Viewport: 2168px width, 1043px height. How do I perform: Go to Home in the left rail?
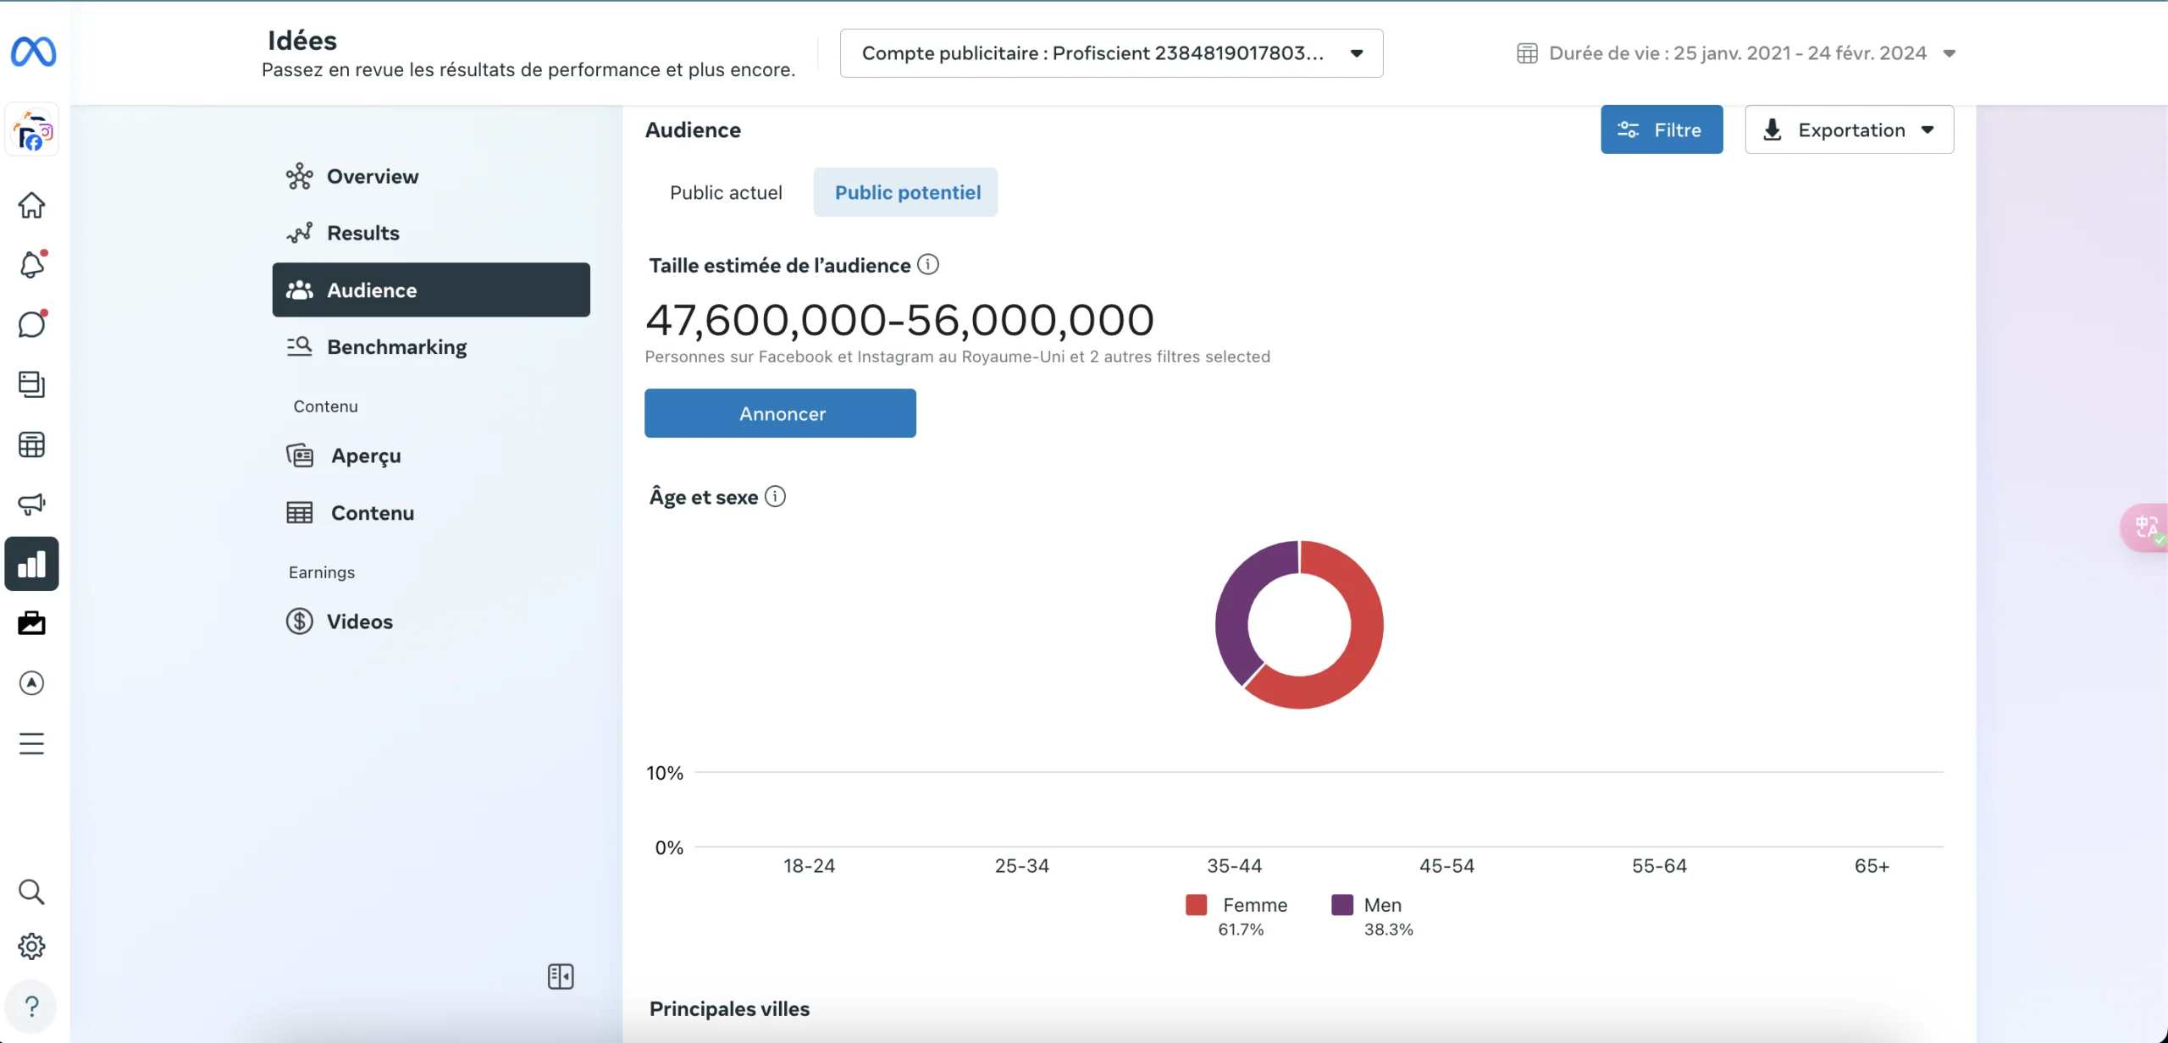pyautogui.click(x=31, y=205)
